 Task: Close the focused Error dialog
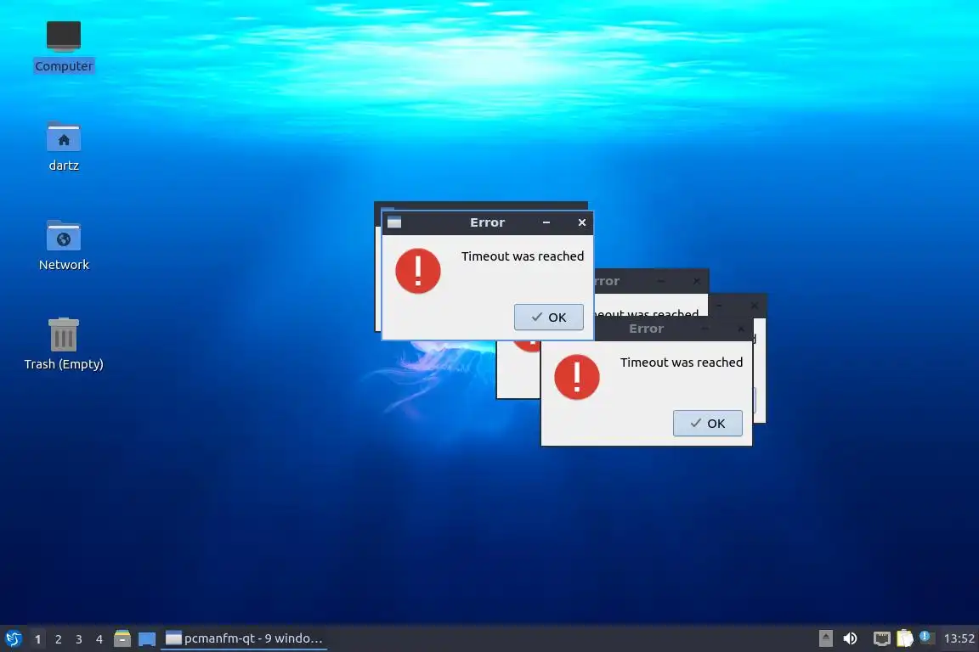(x=582, y=222)
